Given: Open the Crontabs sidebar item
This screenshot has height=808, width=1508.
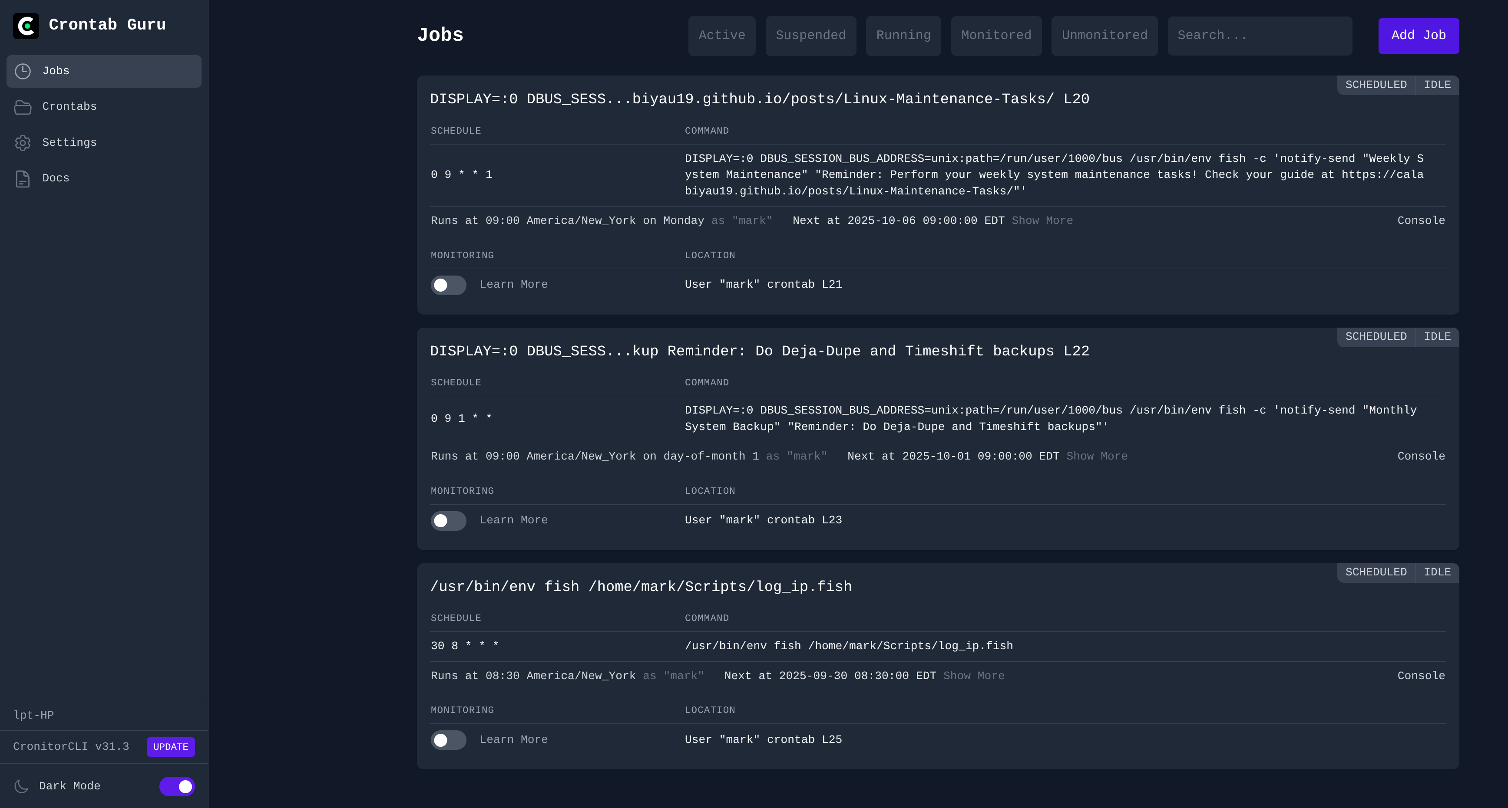Looking at the screenshot, I should coord(104,107).
